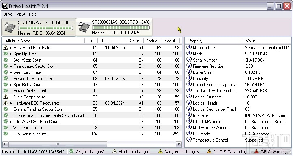Screen dimensions: 293x156
Task: Click red T.E.C. warning icon in status bar
Action: (256, 152)
